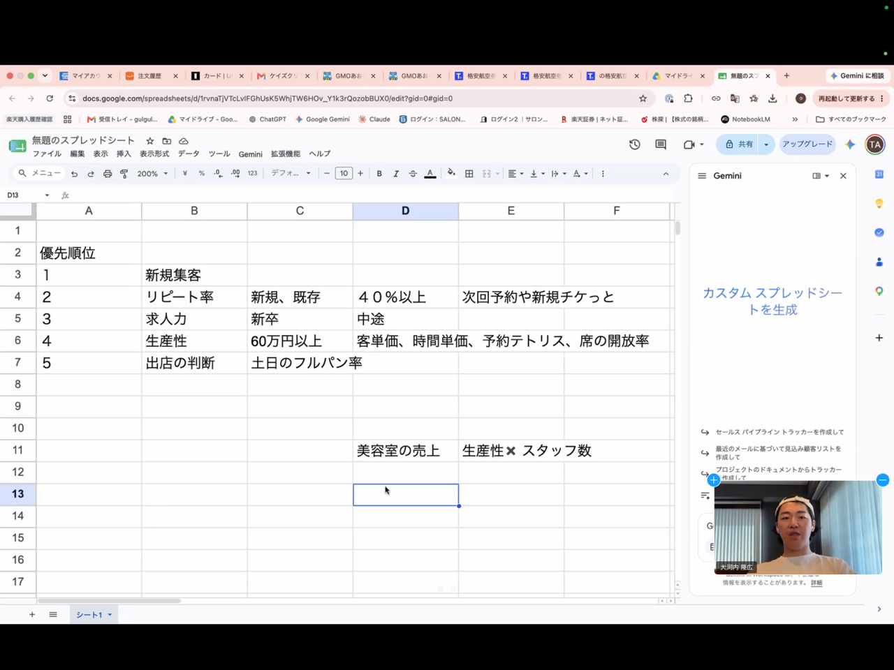
Task: Select column D header
Action: point(405,211)
